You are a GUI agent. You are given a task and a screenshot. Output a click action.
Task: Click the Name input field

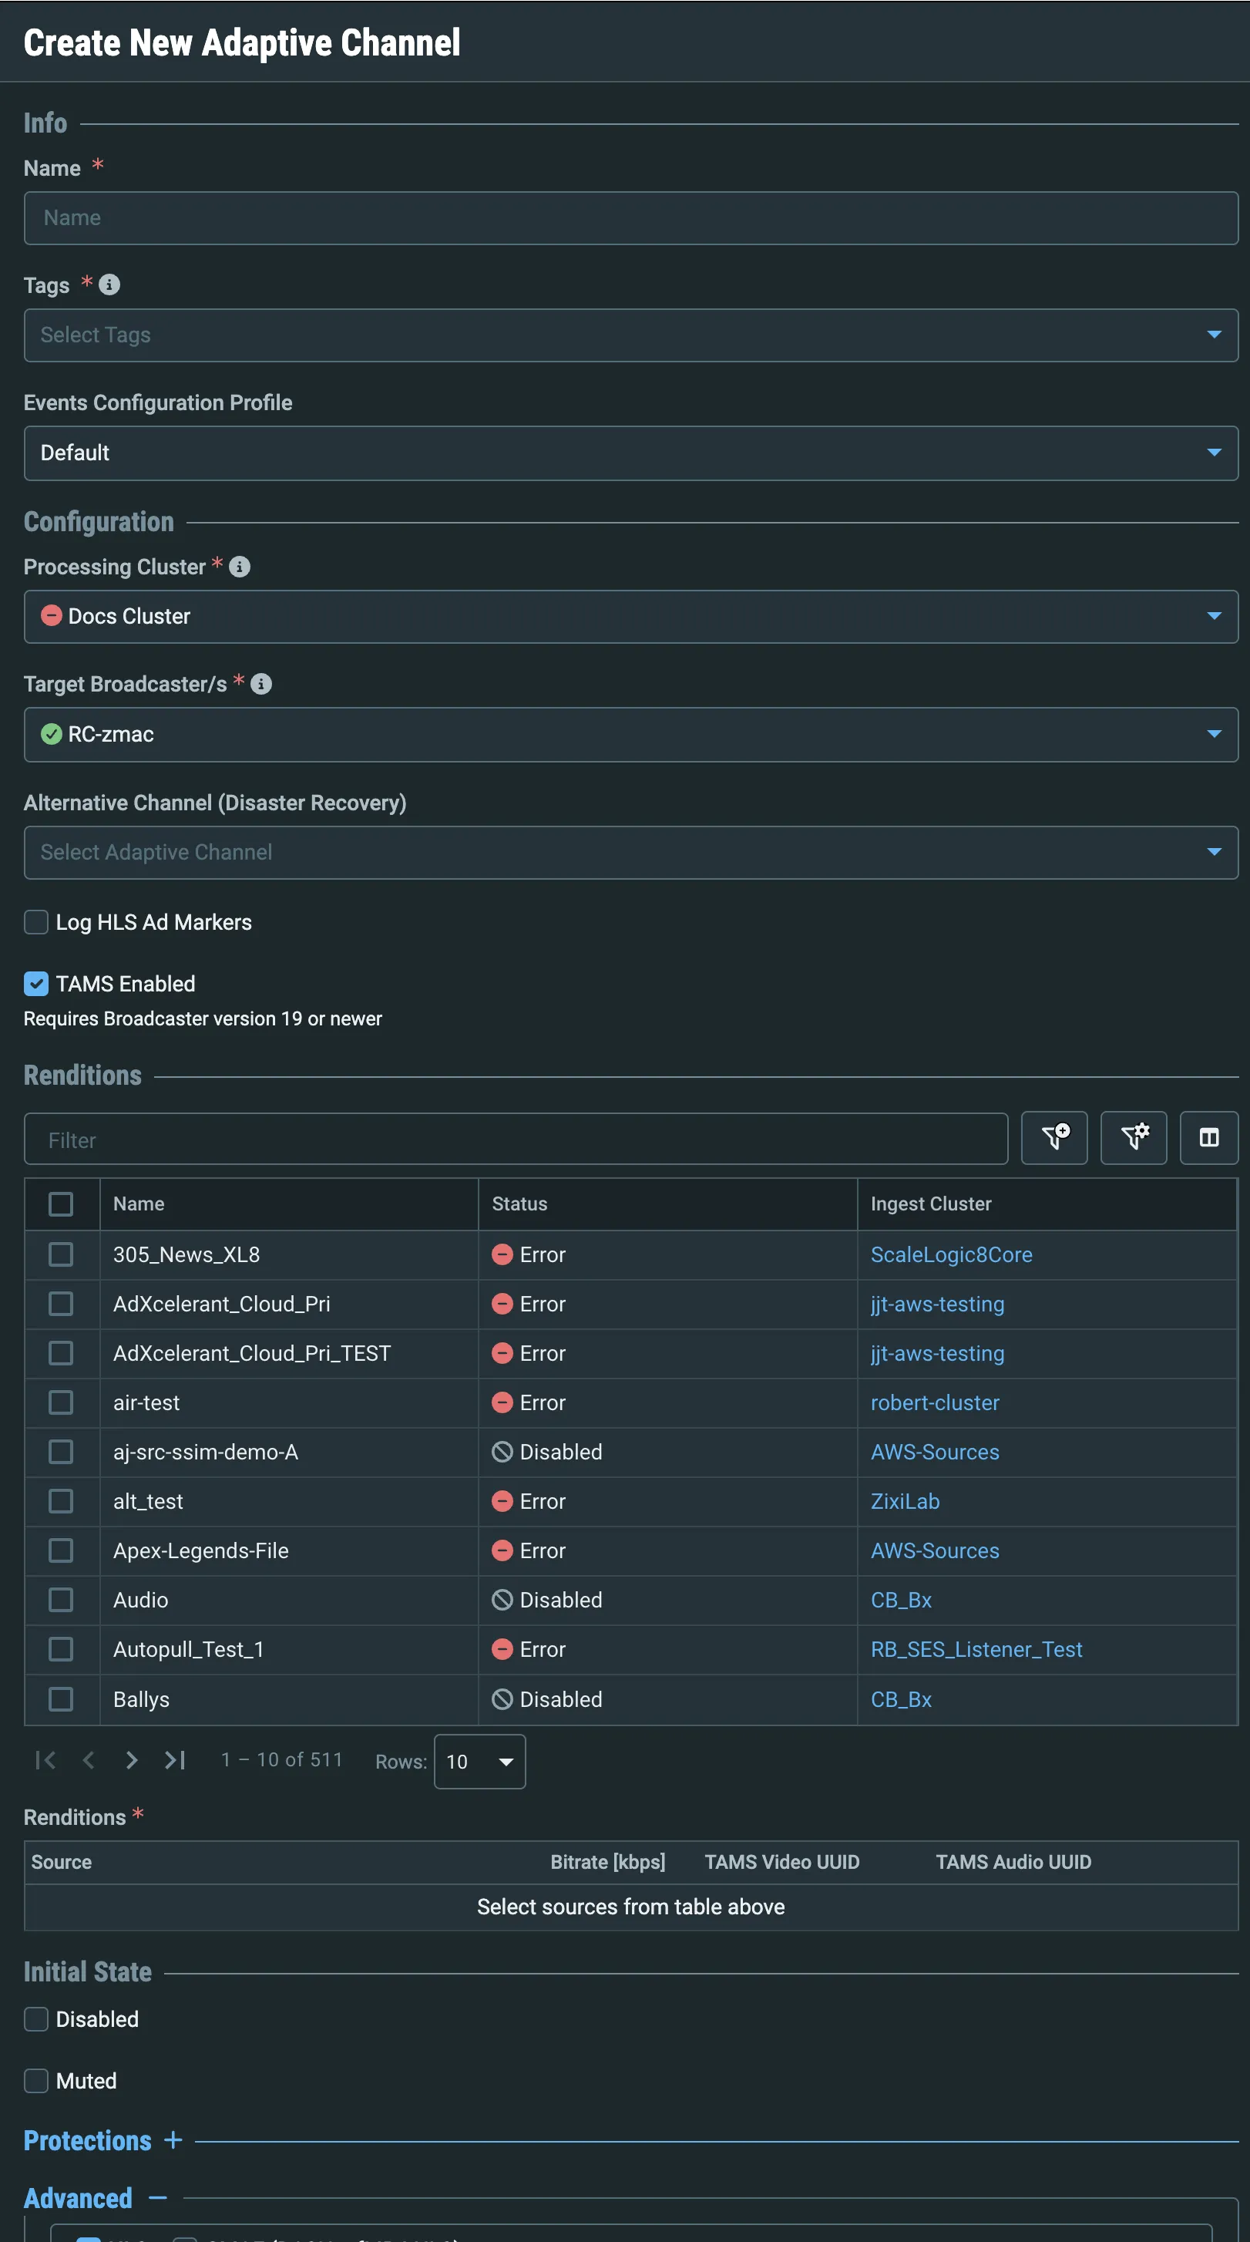pos(630,218)
